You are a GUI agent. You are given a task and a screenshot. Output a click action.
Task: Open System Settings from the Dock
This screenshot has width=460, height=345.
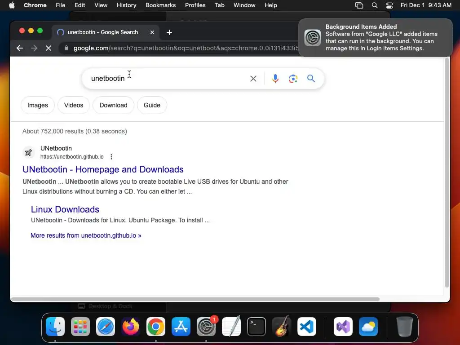point(206,327)
